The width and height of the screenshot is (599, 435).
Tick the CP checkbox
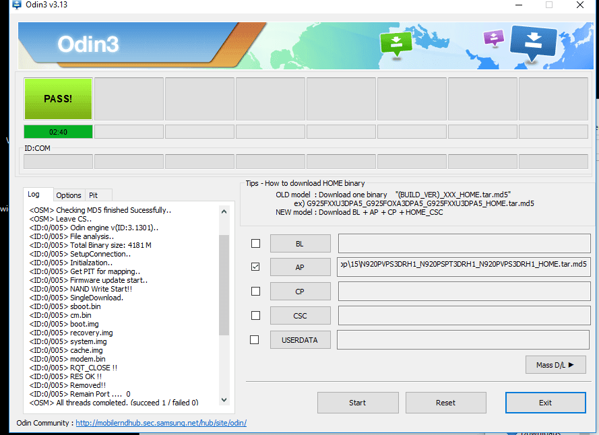[255, 291]
